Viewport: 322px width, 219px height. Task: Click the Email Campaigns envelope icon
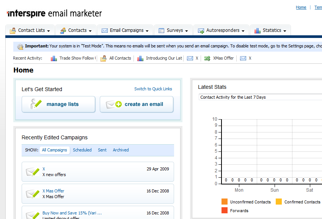click(105, 31)
